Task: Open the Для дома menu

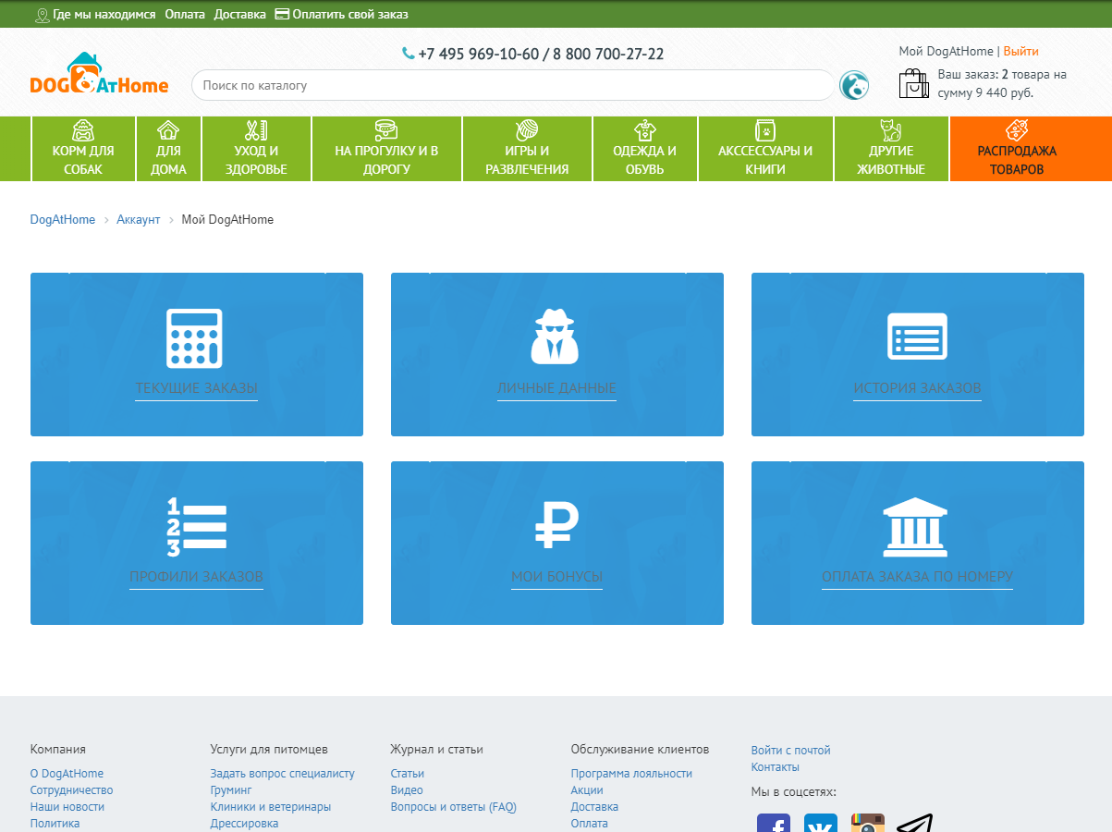Action: (x=168, y=149)
